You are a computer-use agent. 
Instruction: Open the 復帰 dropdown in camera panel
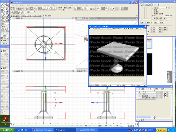click(149, 23)
